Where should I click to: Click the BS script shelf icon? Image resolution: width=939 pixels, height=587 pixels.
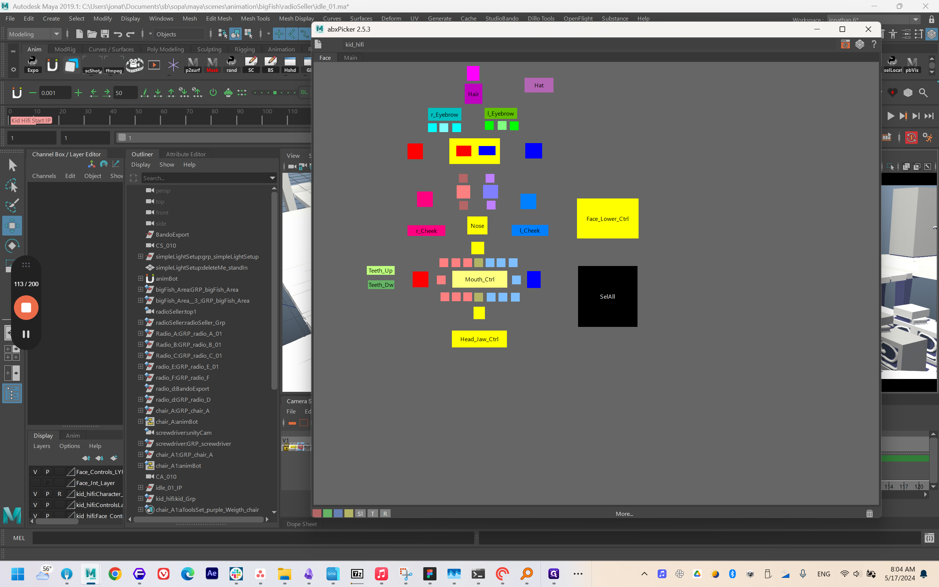pyautogui.click(x=270, y=65)
